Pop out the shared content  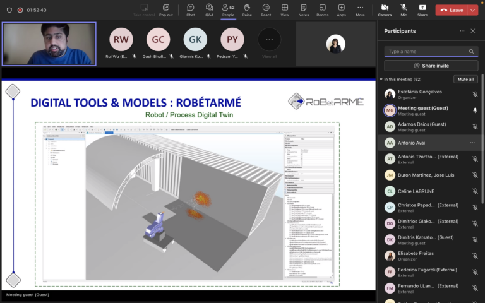[x=166, y=10]
